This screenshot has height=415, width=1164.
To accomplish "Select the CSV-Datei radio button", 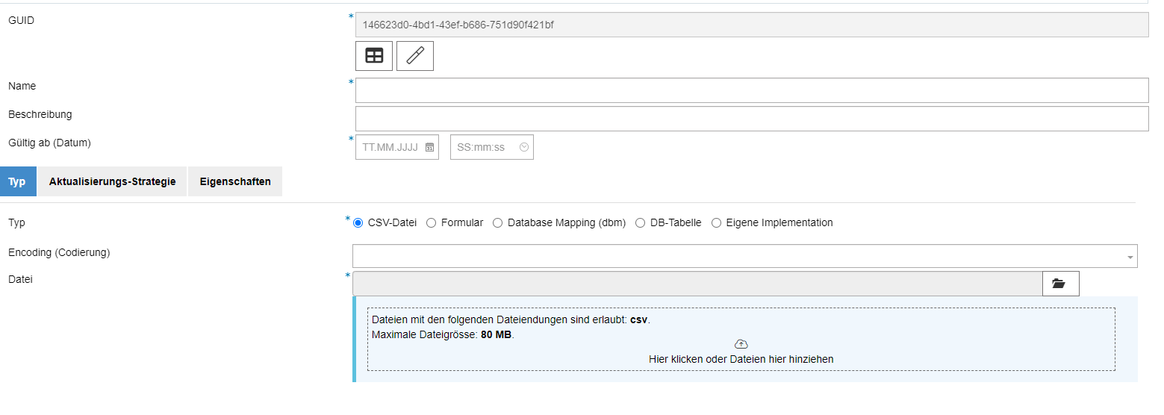I will point(358,222).
